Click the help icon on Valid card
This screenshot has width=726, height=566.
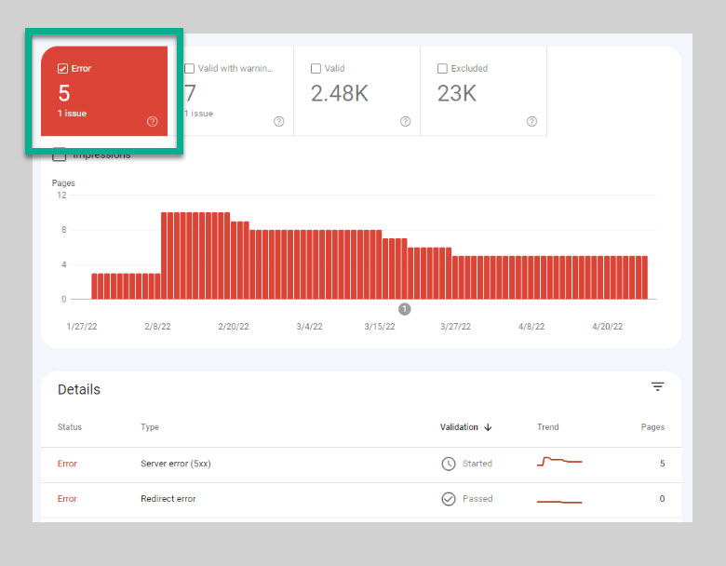coord(405,122)
